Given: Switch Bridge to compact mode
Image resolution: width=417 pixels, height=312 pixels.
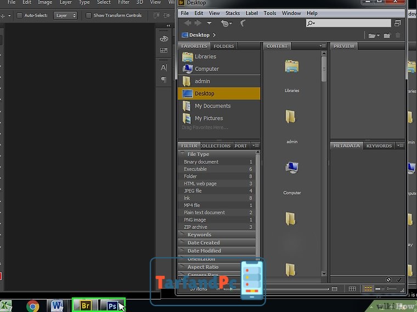Looking at the screenshot, I should point(398,24).
